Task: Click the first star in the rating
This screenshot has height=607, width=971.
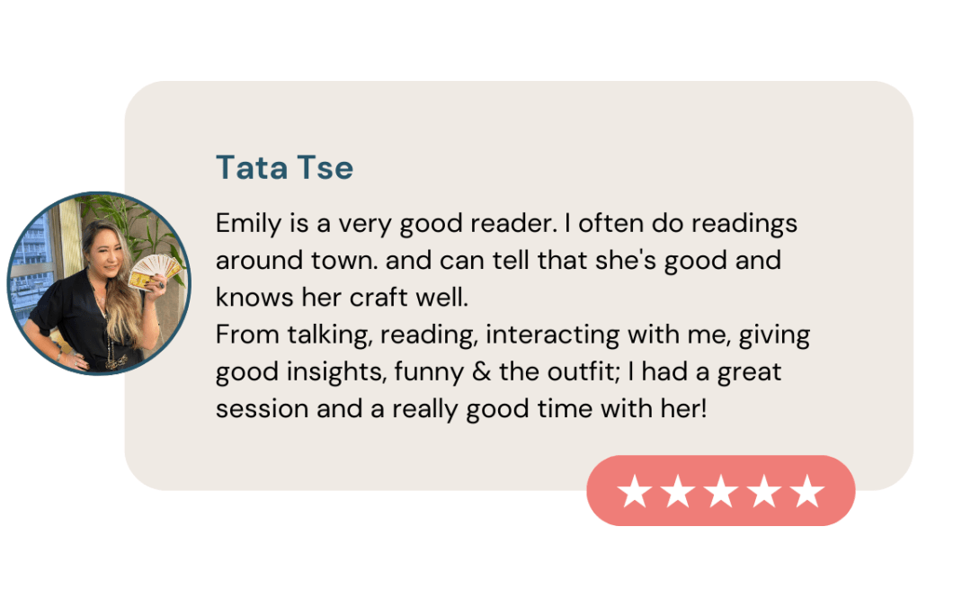Action: (635, 492)
